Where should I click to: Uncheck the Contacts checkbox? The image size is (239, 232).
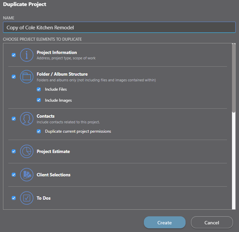coord(14,118)
